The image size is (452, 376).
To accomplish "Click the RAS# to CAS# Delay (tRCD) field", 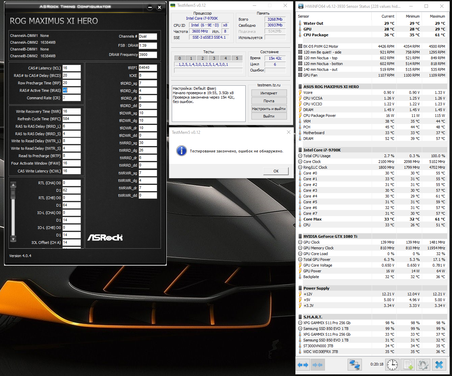I will coord(71,76).
